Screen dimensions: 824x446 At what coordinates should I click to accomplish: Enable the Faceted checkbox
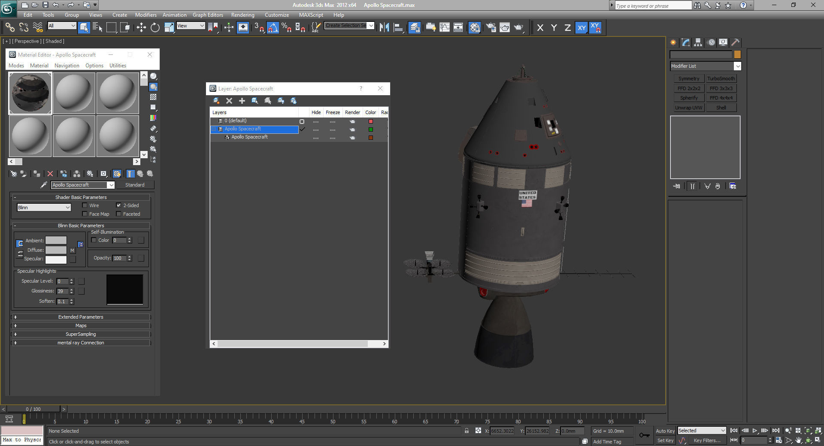click(x=119, y=214)
